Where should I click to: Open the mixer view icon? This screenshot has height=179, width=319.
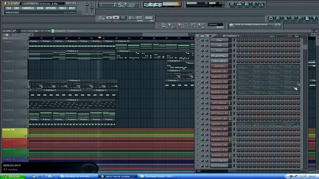261,4
